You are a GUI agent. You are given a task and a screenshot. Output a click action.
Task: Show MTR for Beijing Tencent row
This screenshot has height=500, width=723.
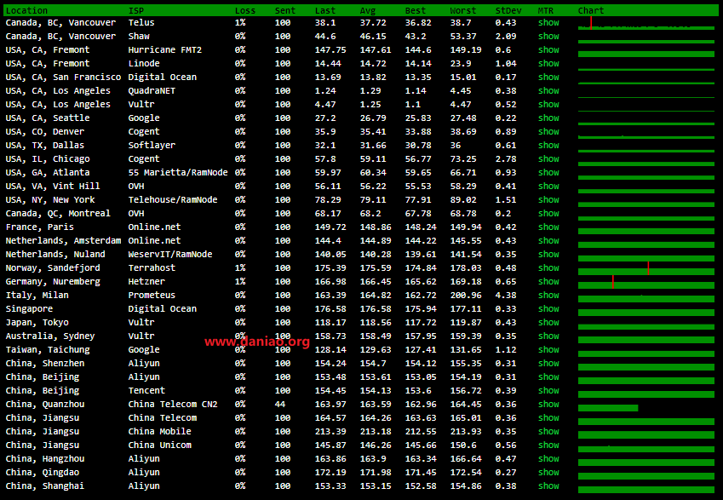548,391
